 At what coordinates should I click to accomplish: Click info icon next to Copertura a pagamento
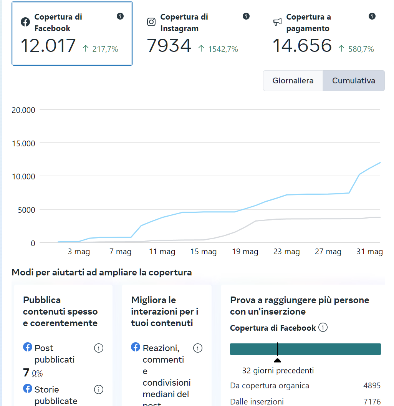[x=372, y=16]
